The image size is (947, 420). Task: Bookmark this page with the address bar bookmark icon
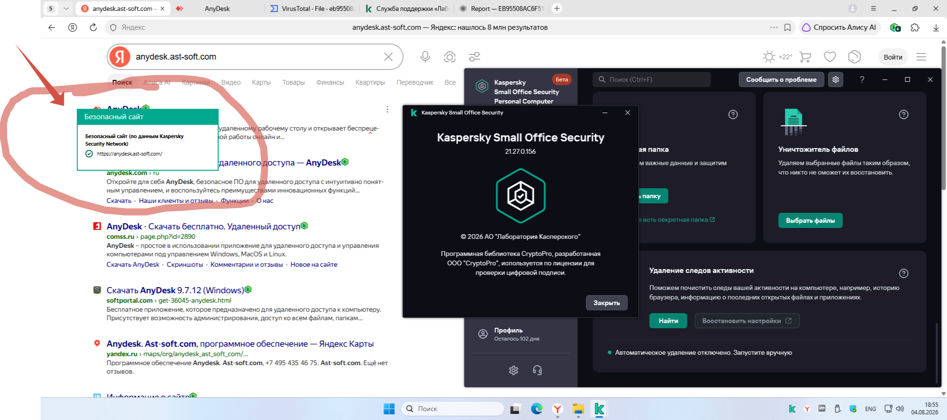787,27
